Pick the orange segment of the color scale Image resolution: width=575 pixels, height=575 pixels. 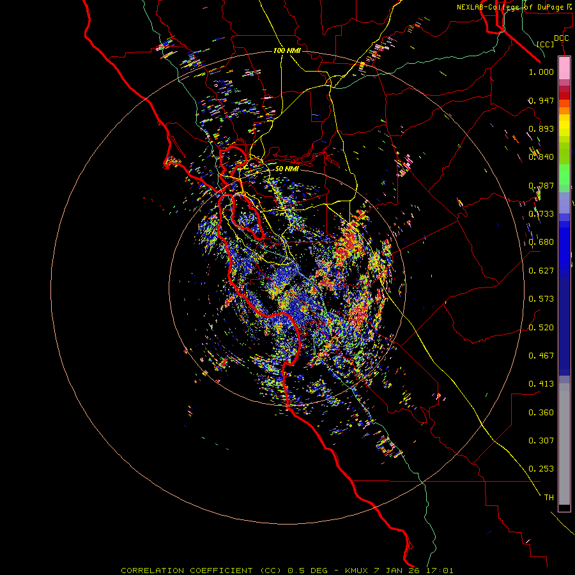pos(564,111)
